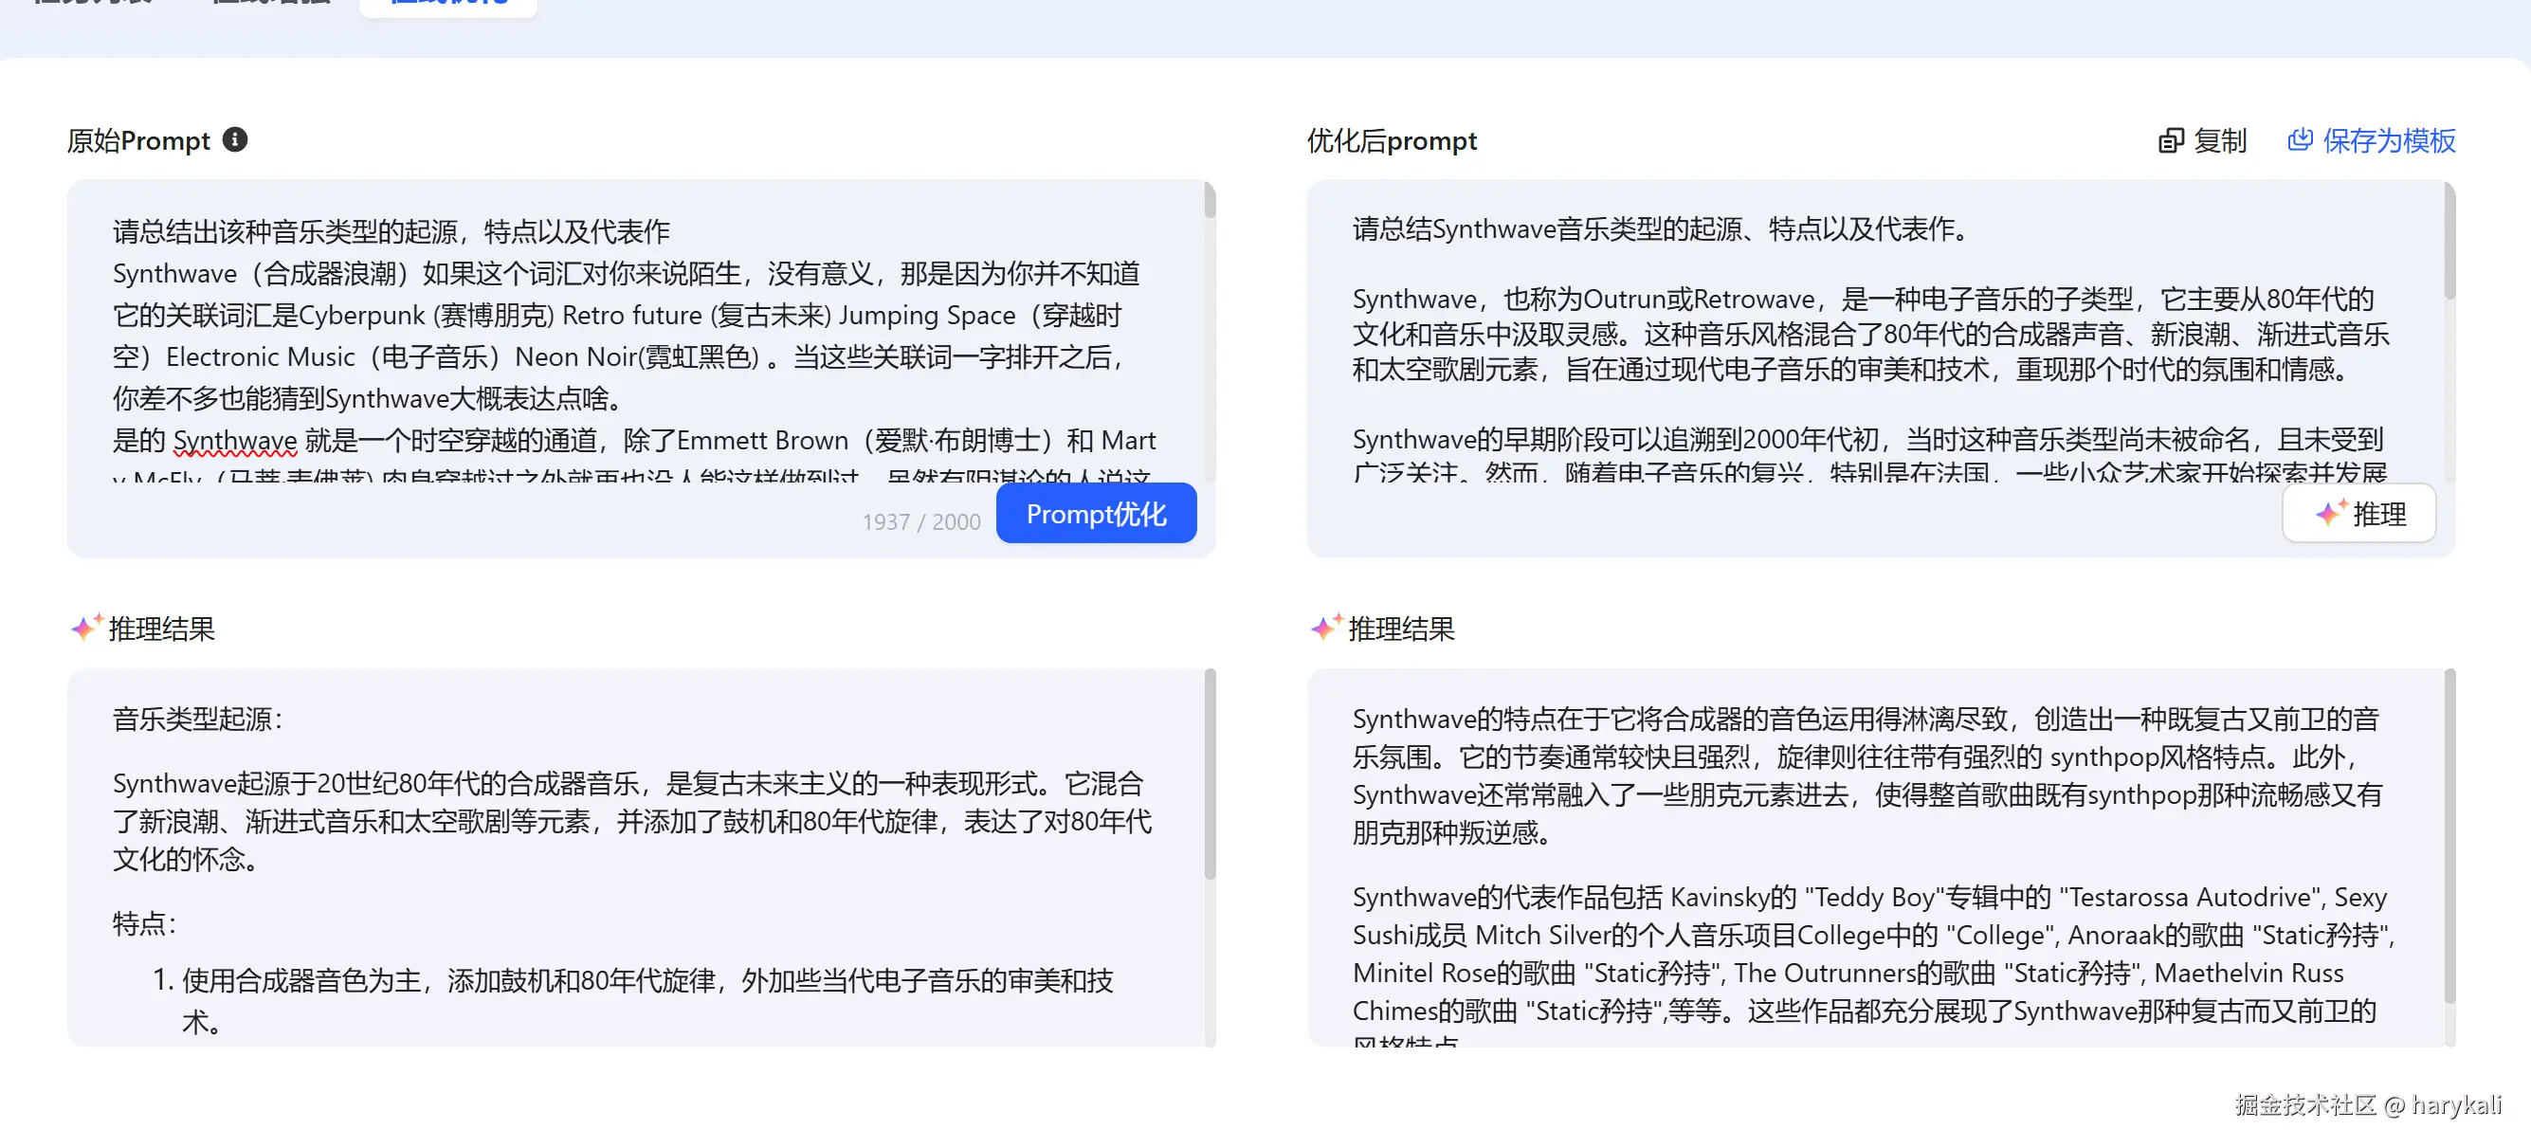The width and height of the screenshot is (2531, 1148).
Task: Click the info icon beside 原始Prompt
Action: 235,139
